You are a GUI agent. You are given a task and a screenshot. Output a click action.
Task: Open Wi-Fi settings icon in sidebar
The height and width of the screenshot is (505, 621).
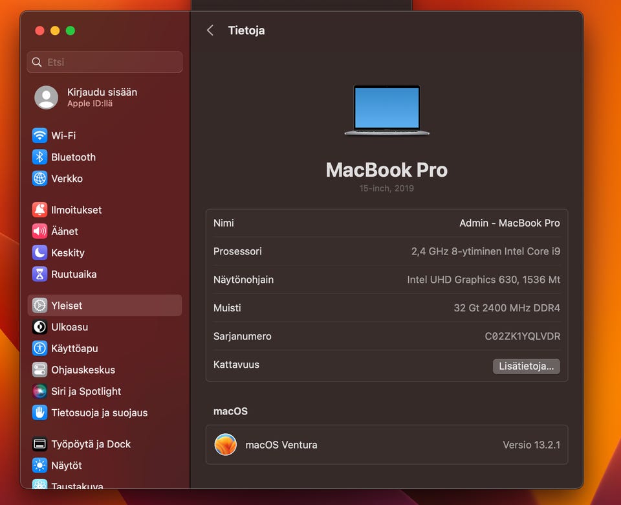point(39,135)
